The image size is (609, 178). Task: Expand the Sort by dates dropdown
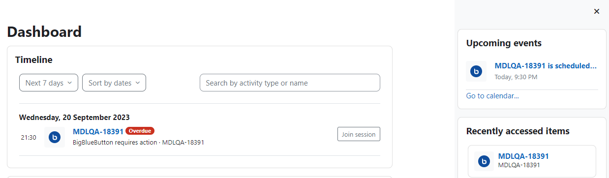(114, 83)
